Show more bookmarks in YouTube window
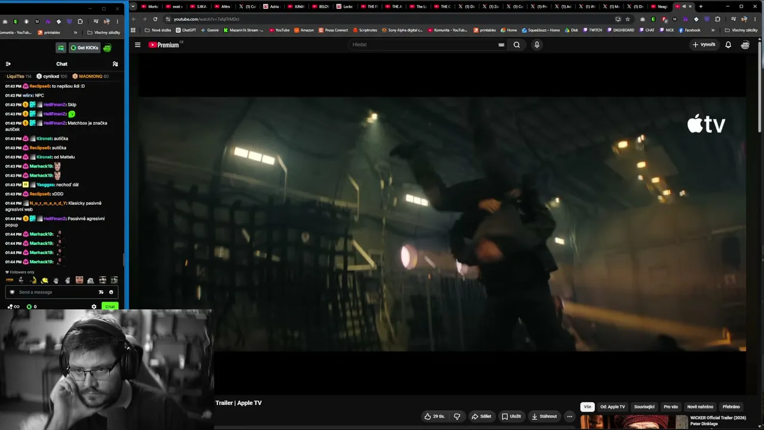Image resolution: width=764 pixels, height=430 pixels. pos(713,30)
